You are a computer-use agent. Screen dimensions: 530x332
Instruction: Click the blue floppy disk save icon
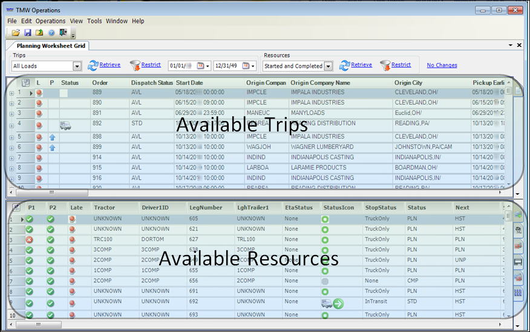[x=27, y=32]
